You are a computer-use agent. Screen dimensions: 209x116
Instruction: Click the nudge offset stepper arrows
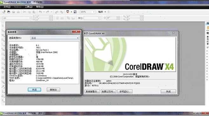tap(118, 18)
